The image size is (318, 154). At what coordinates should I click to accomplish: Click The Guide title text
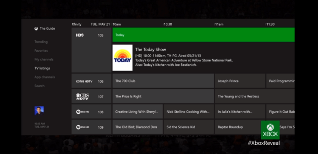(x=47, y=28)
